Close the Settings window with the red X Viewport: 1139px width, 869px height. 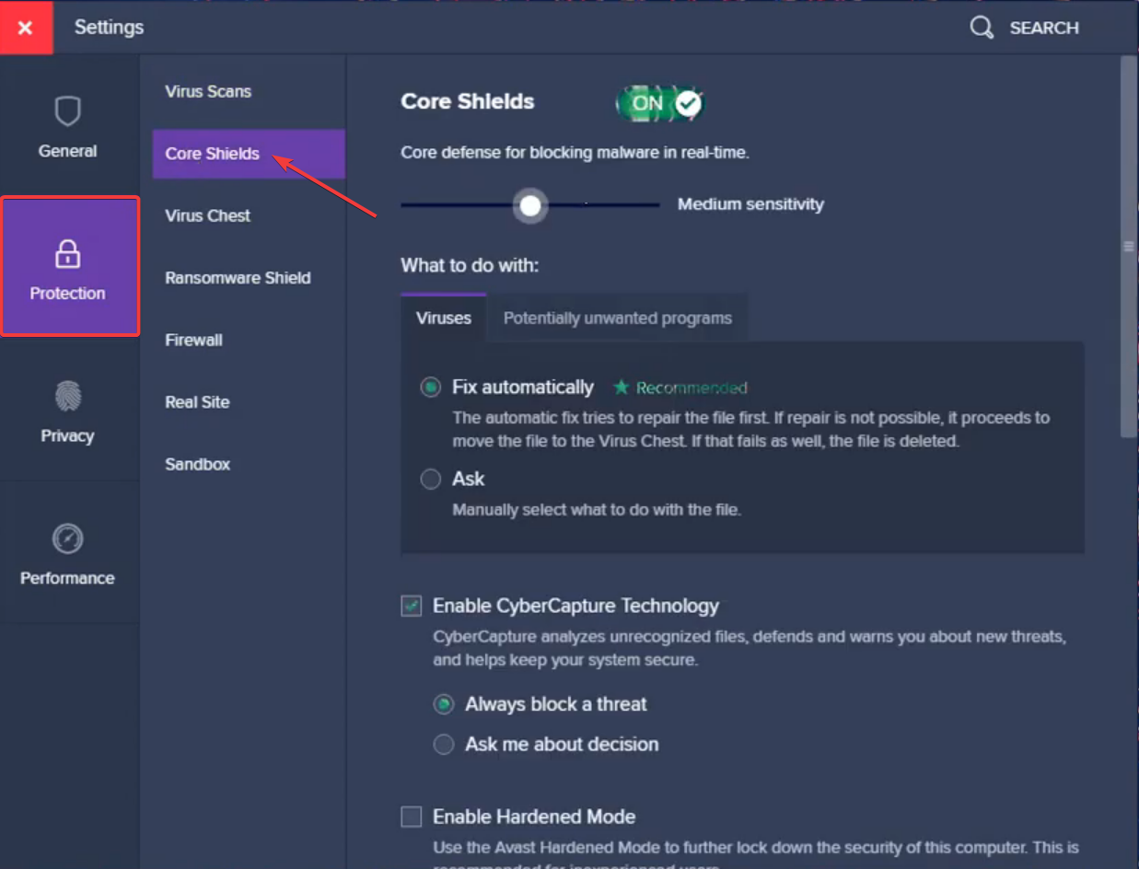[x=26, y=28]
